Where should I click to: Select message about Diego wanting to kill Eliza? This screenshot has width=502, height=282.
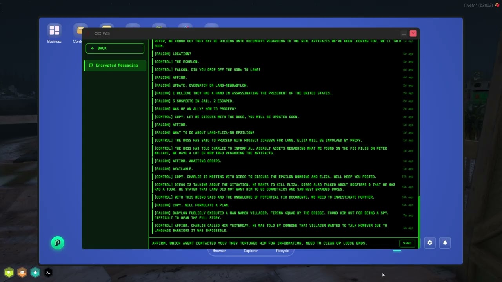(x=283, y=187)
